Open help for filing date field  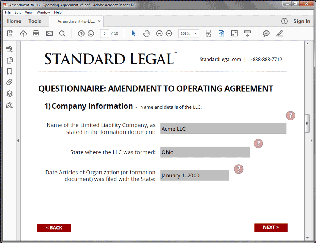click(x=239, y=169)
